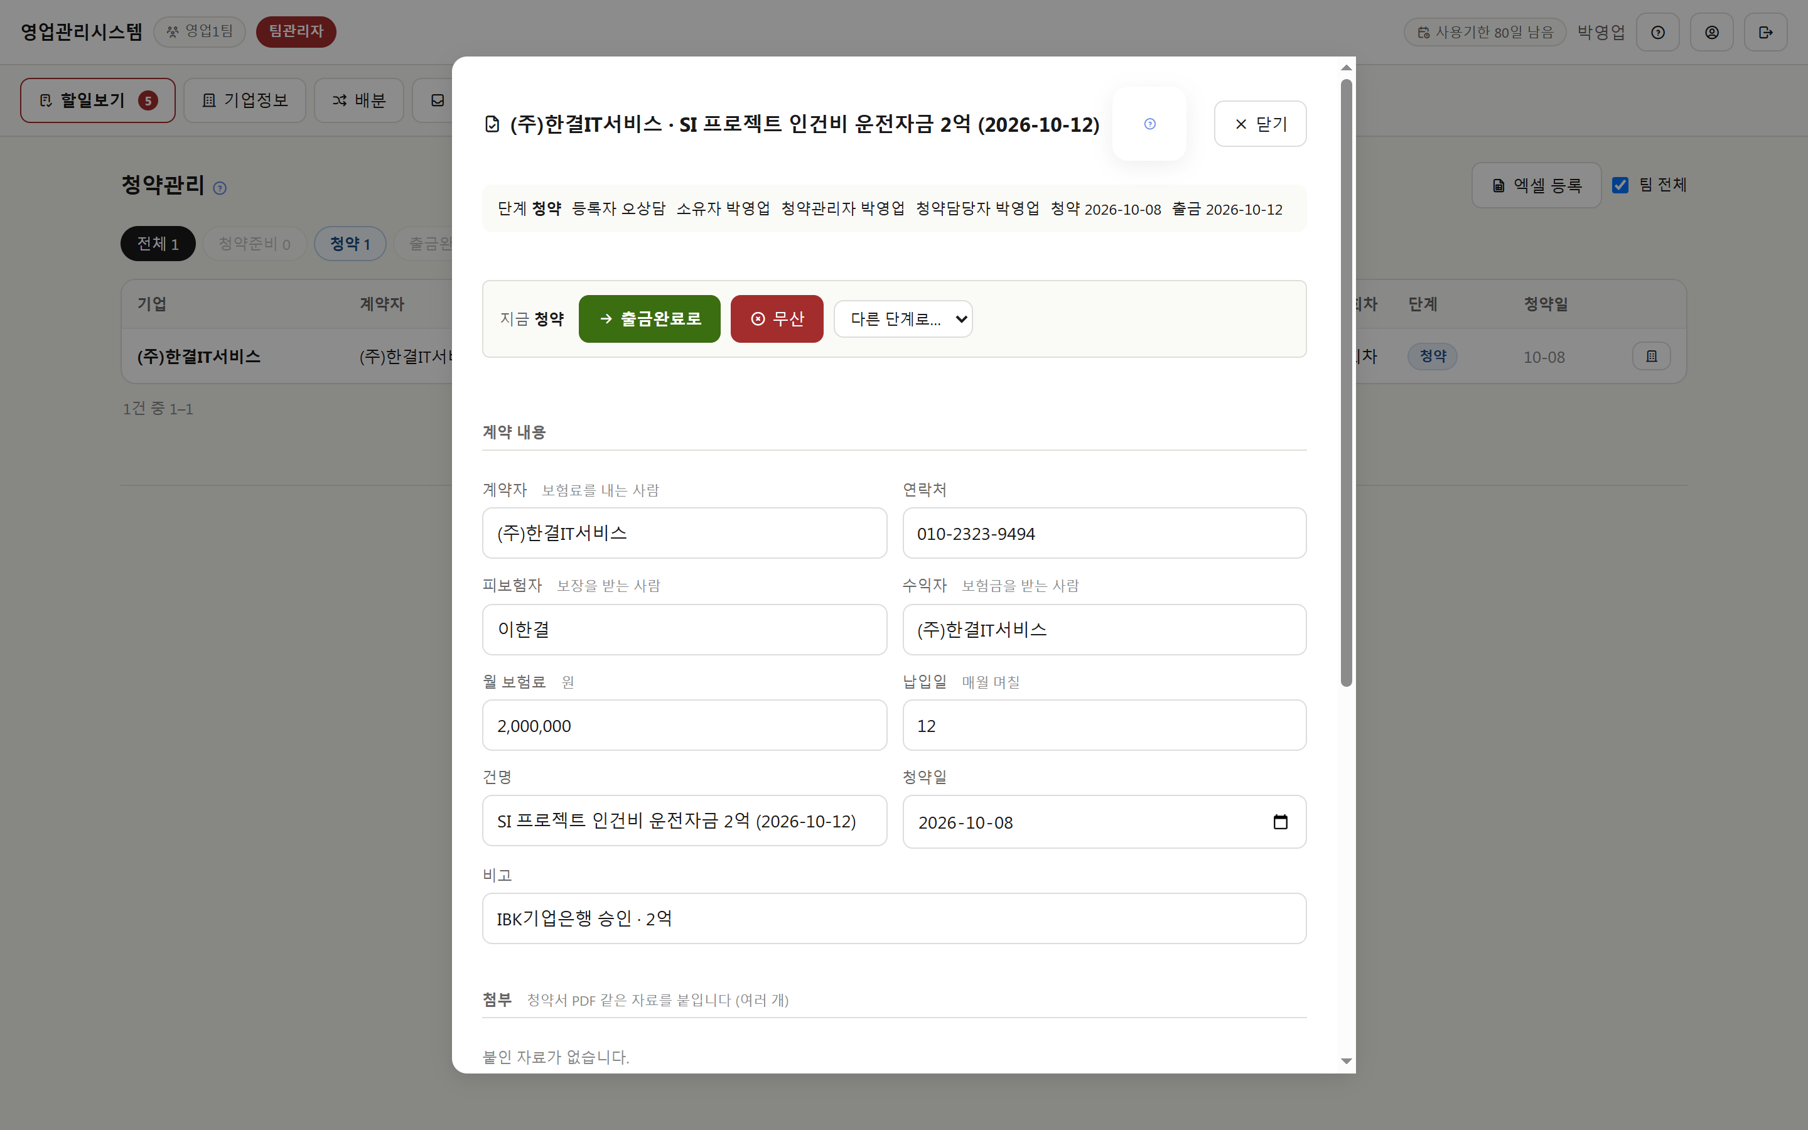The width and height of the screenshot is (1808, 1130).
Task: Click the modal scrollbar down arrow
Action: (x=1347, y=1061)
